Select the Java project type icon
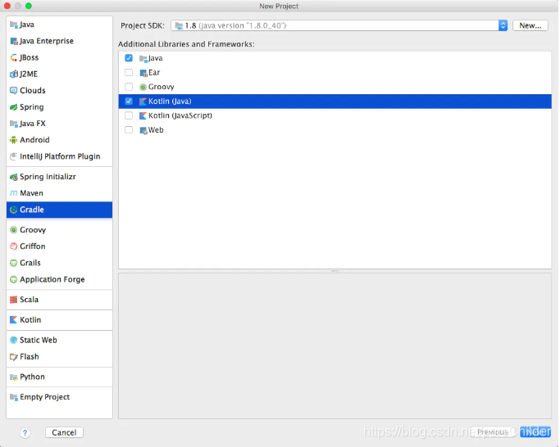The height and width of the screenshot is (447, 560). coord(14,25)
